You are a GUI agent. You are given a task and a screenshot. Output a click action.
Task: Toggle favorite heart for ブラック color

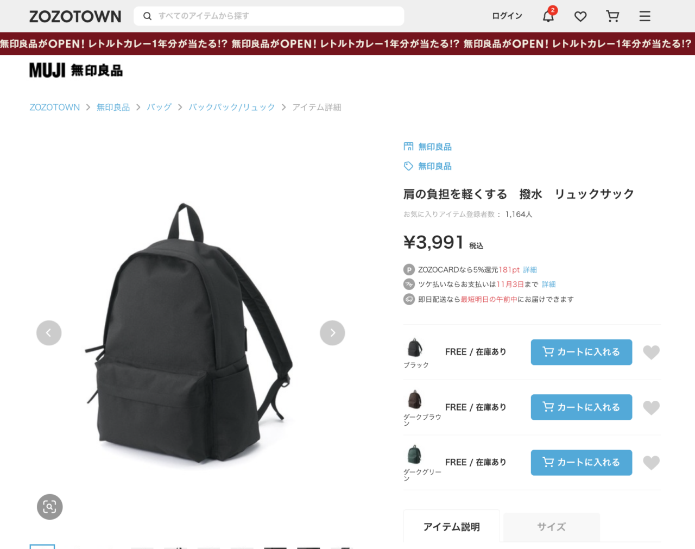coord(651,352)
